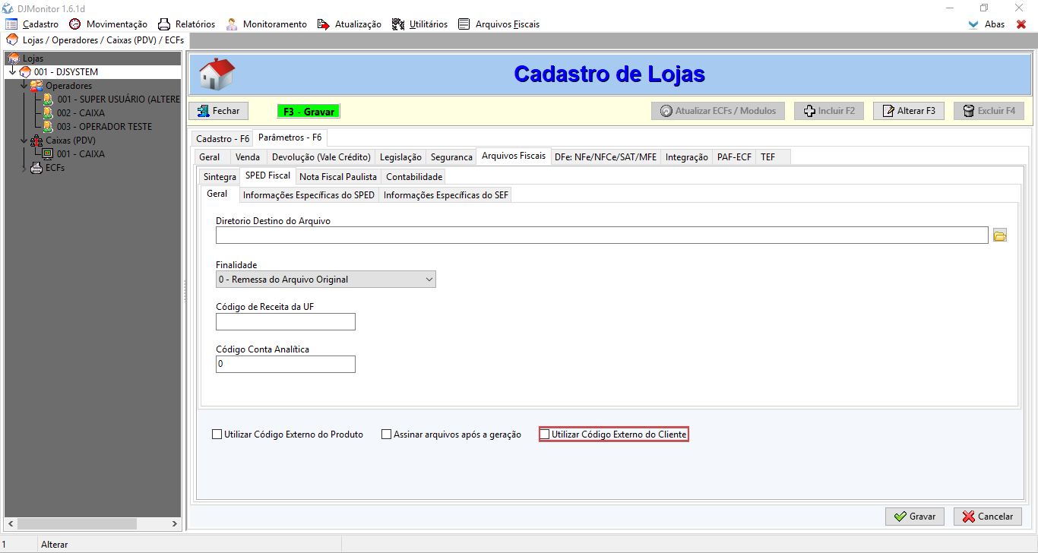Image resolution: width=1038 pixels, height=553 pixels.
Task: Switch to the Legislação tab
Action: point(400,157)
